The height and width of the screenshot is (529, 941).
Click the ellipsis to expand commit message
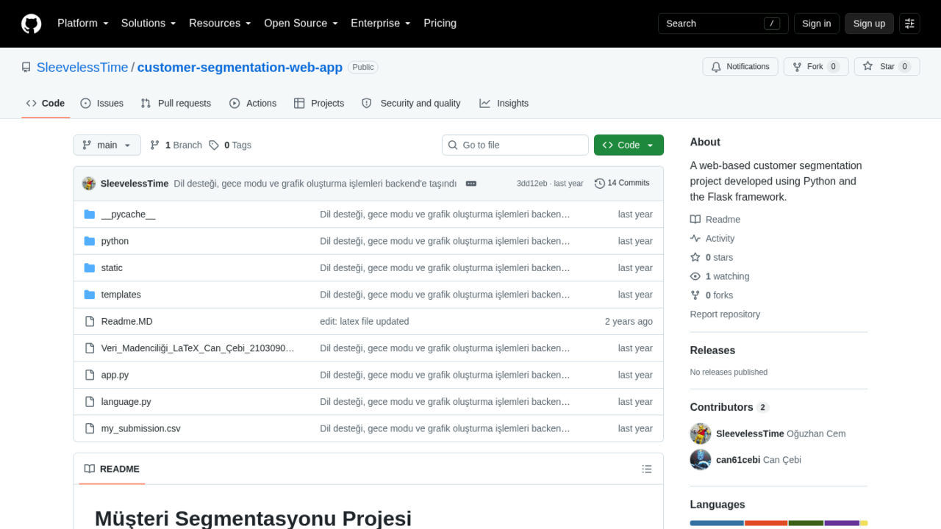(x=471, y=183)
